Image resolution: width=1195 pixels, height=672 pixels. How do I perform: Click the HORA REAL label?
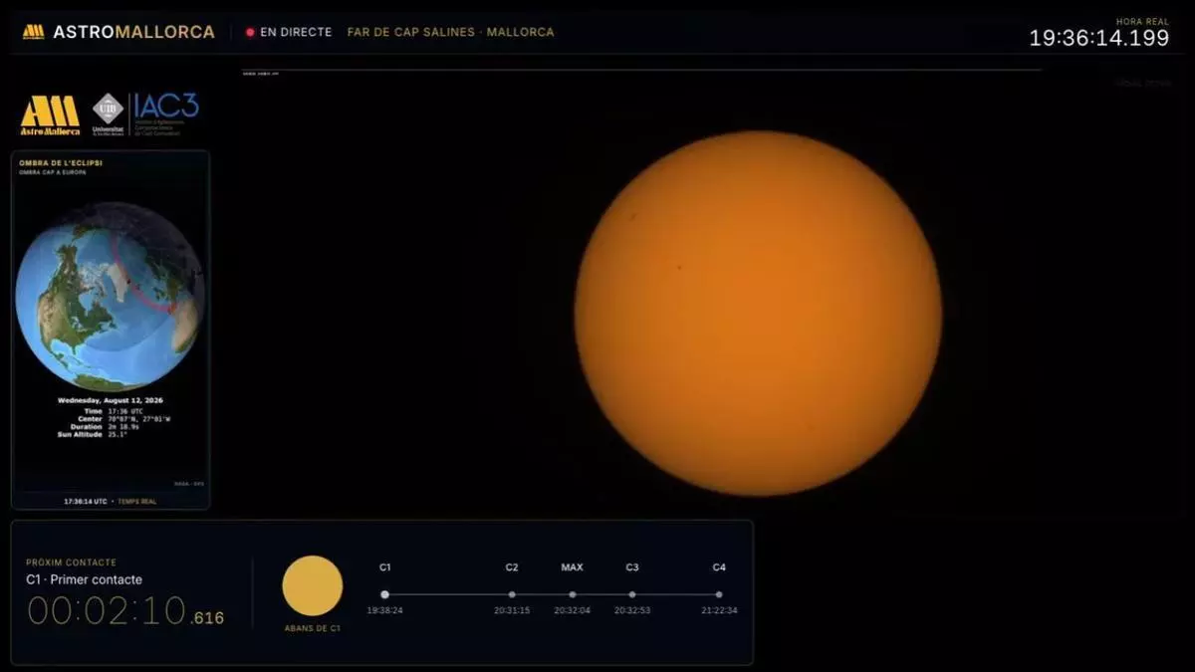[1142, 21]
